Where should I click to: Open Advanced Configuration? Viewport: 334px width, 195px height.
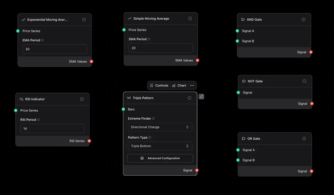tap(160, 158)
